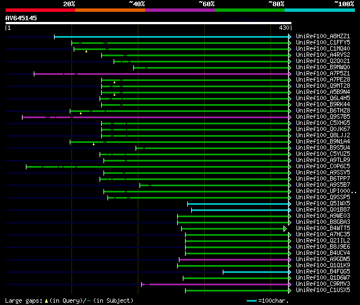Select the UniRef100_B9MWQ0 entry
The height and width of the screenshot is (305, 360).
point(323,68)
